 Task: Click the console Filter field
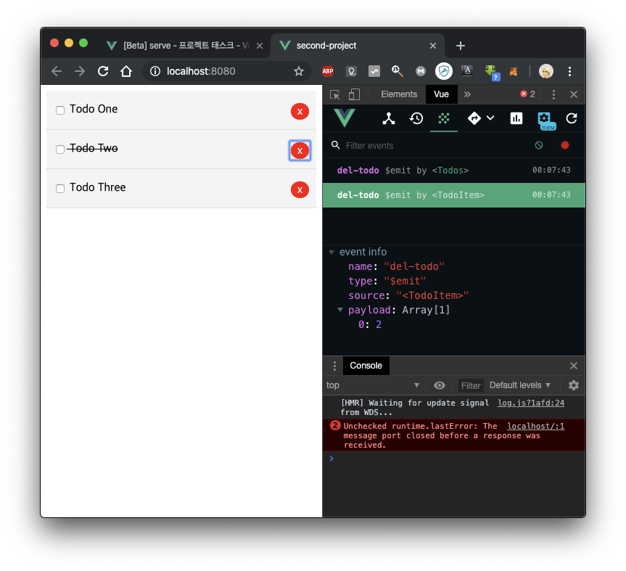[471, 385]
